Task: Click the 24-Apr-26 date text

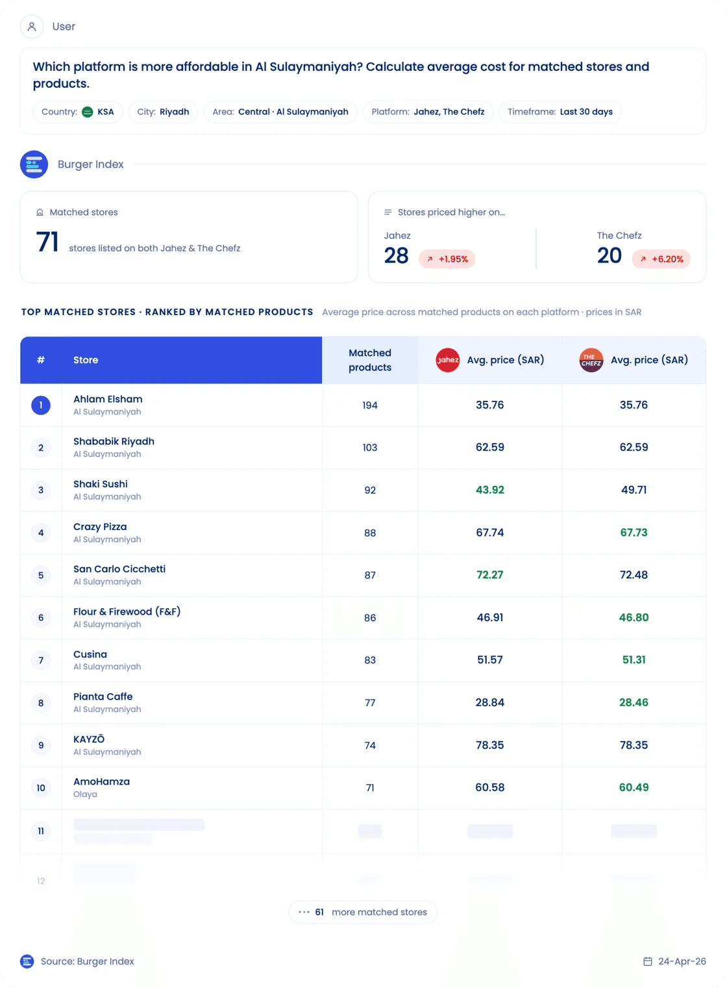Action: click(682, 961)
